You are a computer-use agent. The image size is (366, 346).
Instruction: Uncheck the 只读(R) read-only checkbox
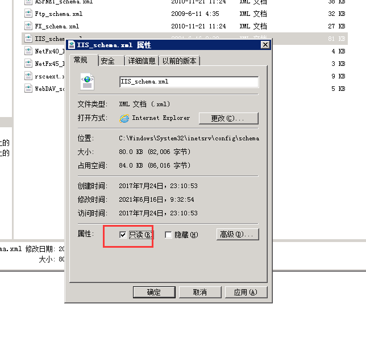(123, 235)
